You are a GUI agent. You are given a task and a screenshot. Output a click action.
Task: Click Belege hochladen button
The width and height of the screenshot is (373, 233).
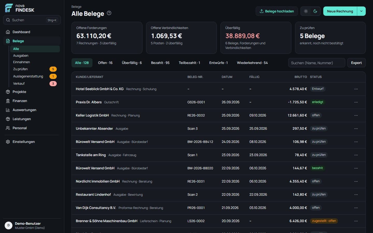(277, 11)
